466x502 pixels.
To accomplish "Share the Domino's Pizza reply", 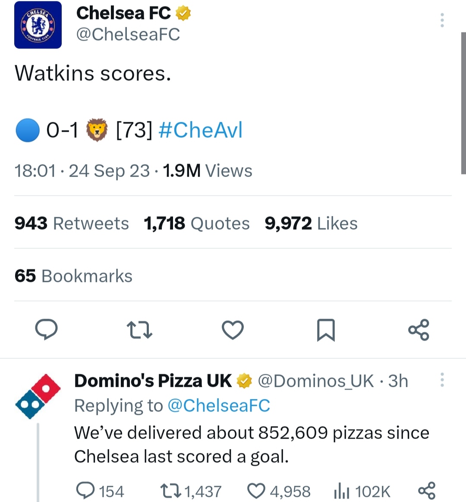I will pyautogui.click(x=427, y=491).
